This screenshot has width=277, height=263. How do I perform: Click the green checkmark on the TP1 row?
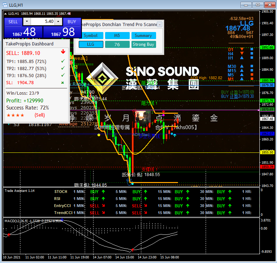point(63,61)
